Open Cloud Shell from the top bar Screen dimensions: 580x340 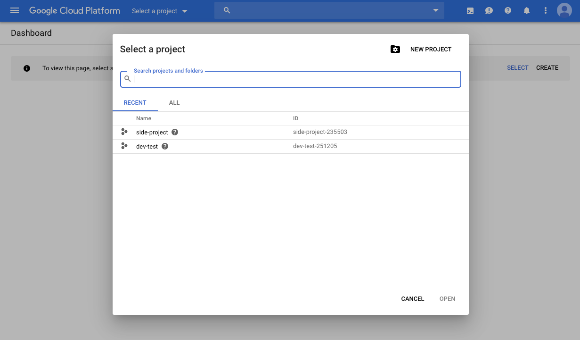[x=470, y=10]
